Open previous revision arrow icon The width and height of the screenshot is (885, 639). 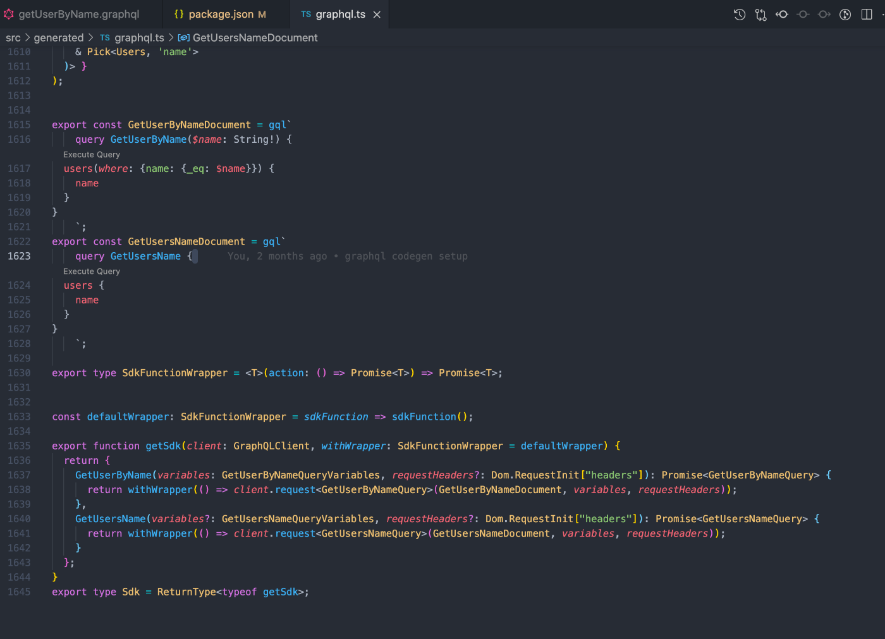[782, 15]
